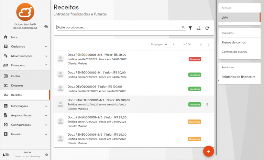Screen dimensions: 264x160
Task: Click the sort order icon
Action: click(x=198, y=28)
